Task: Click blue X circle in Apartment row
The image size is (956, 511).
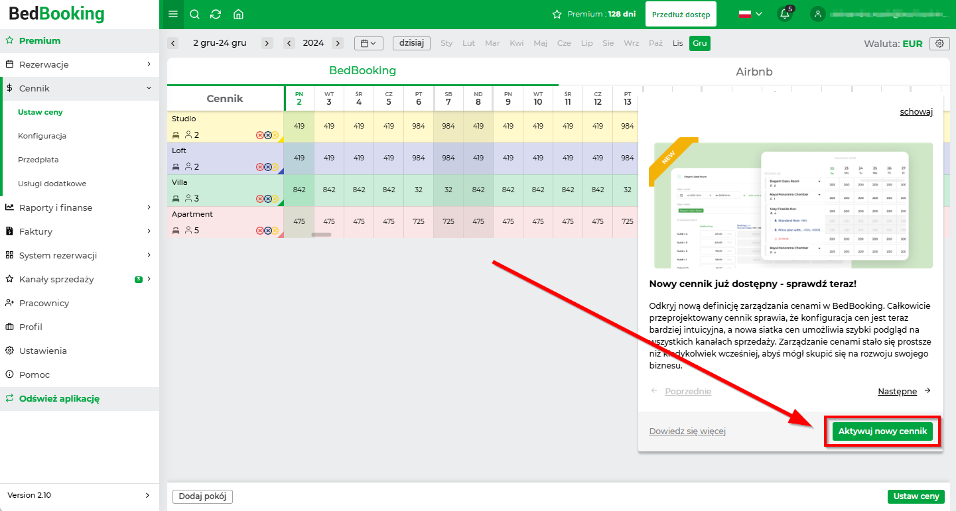Action: pos(267,231)
